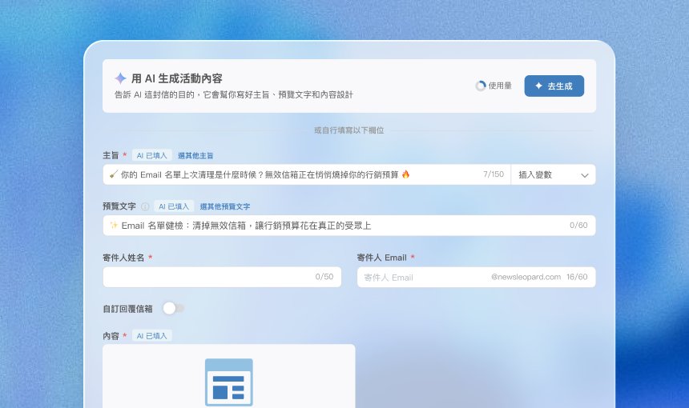Image resolution: width=689 pixels, height=408 pixels.
Task: Click the 寄件人姓名 field label
Action: pos(123,258)
